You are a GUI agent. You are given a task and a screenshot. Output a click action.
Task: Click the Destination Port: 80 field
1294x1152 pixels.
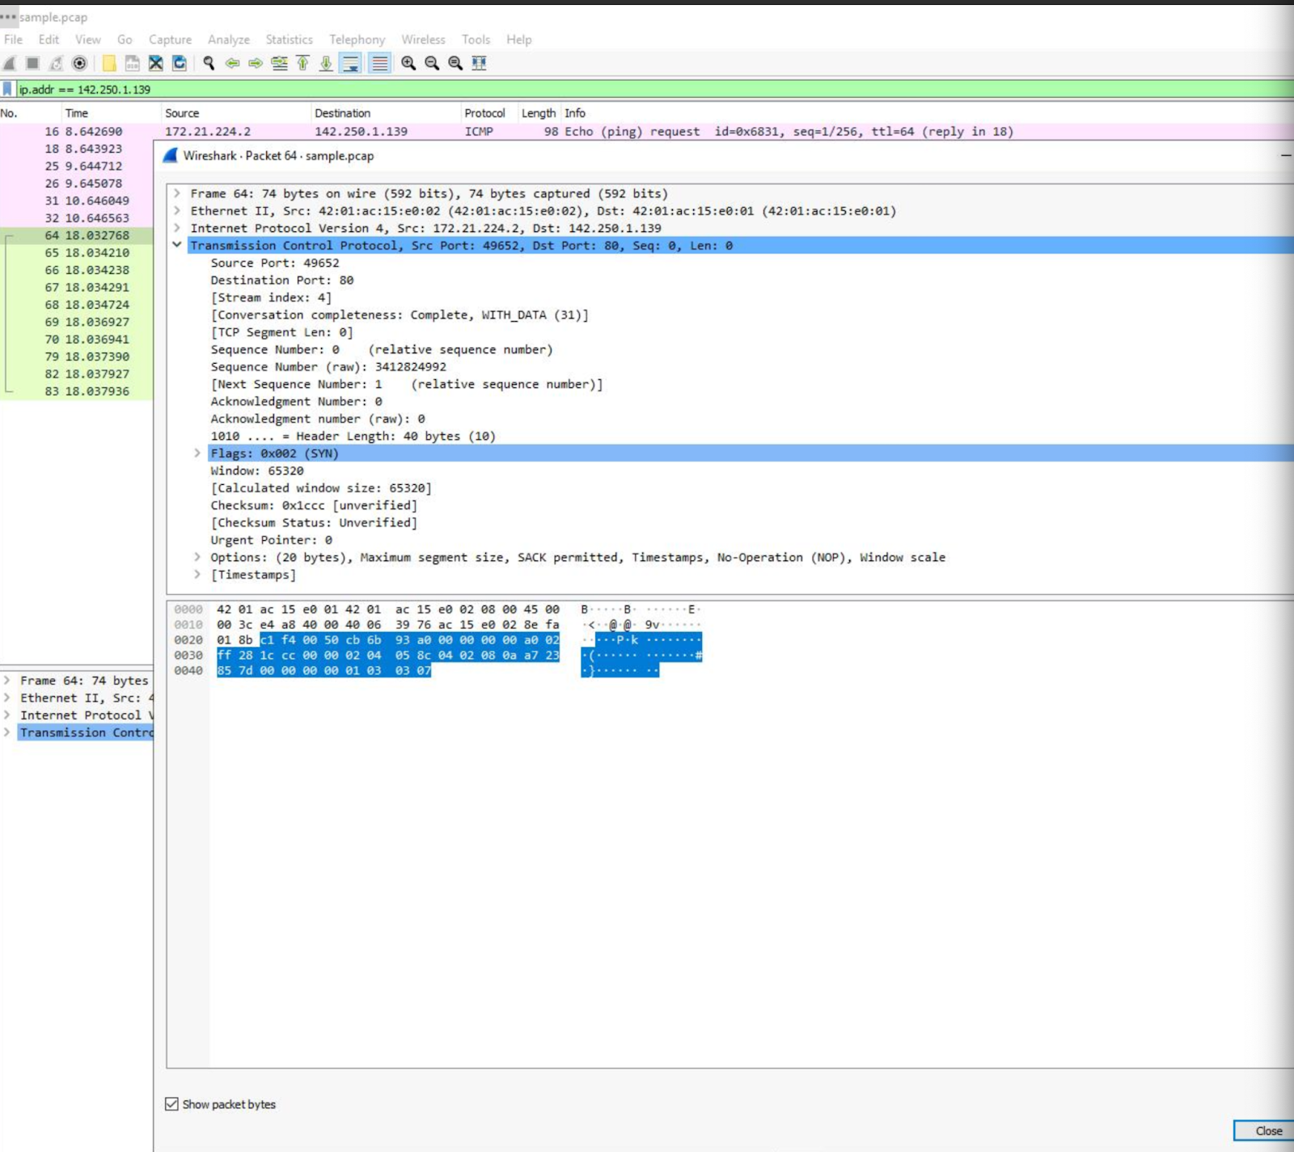(282, 280)
